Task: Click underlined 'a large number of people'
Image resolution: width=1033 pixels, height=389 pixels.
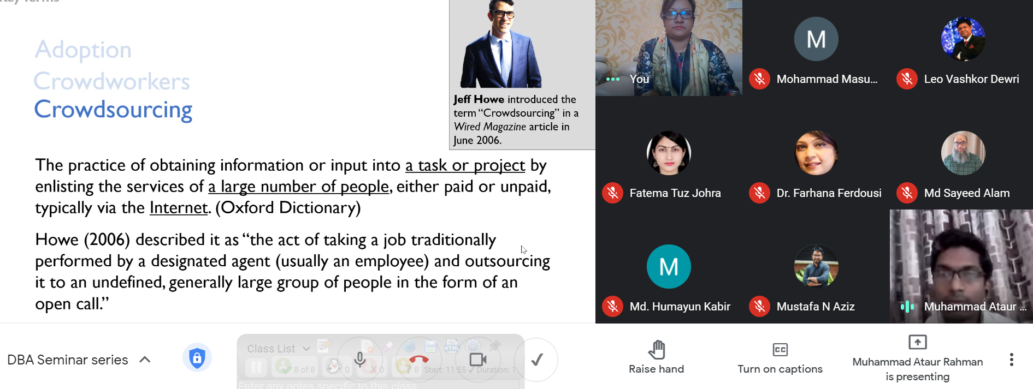Action: coord(298,187)
